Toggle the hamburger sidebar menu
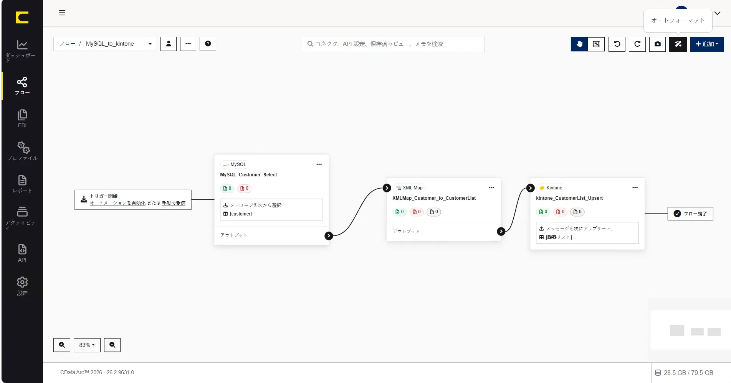 tap(62, 13)
